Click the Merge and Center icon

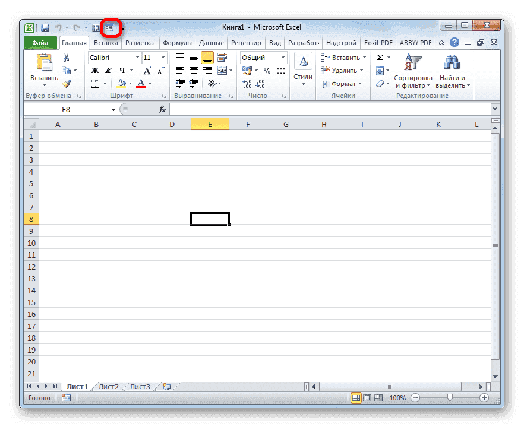(221, 70)
